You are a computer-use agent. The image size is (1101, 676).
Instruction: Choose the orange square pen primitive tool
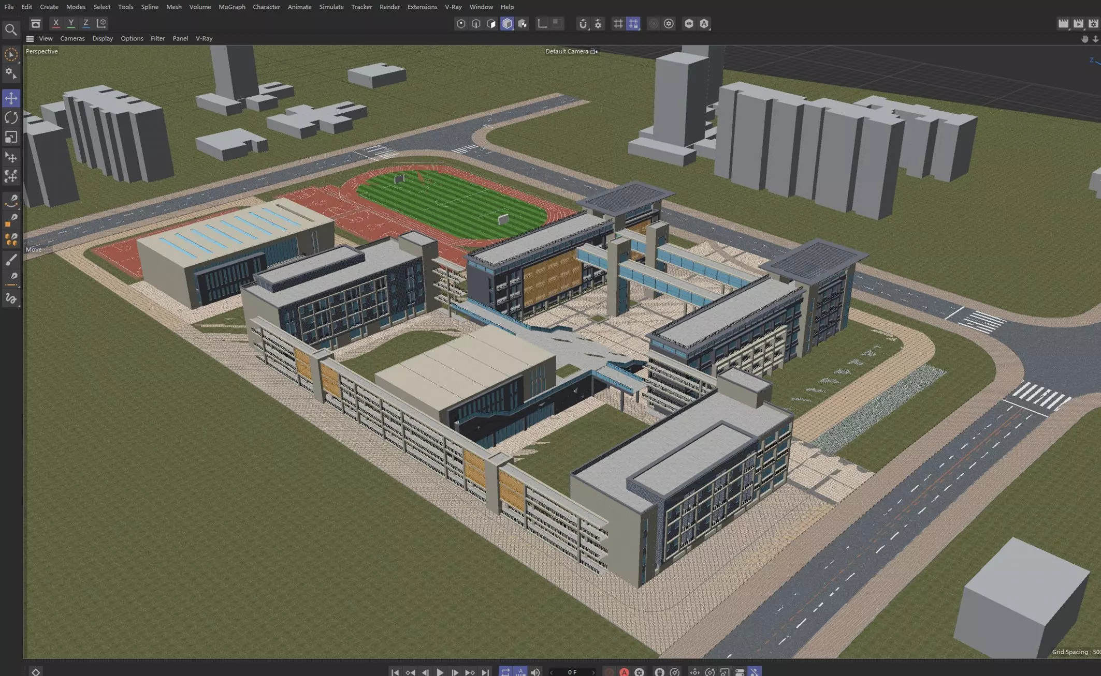pos(11,220)
